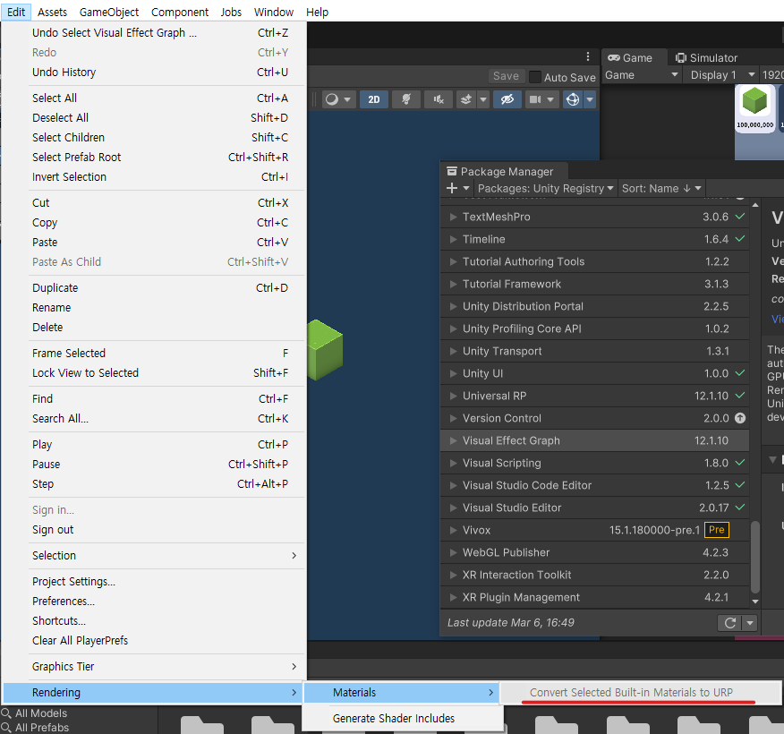Select XR Interaction Toolkit package
This screenshot has height=734, width=784.
coord(594,575)
